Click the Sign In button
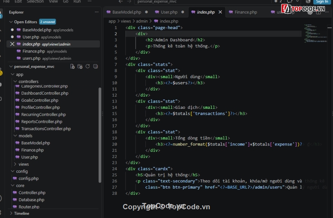The height and width of the screenshot is (218, 333). pos(322,2)
